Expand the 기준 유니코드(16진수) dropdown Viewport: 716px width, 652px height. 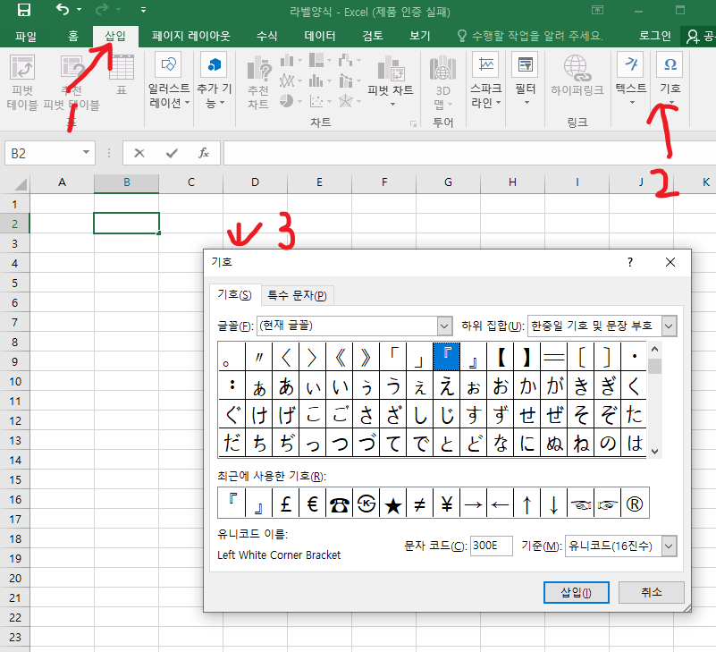669,546
